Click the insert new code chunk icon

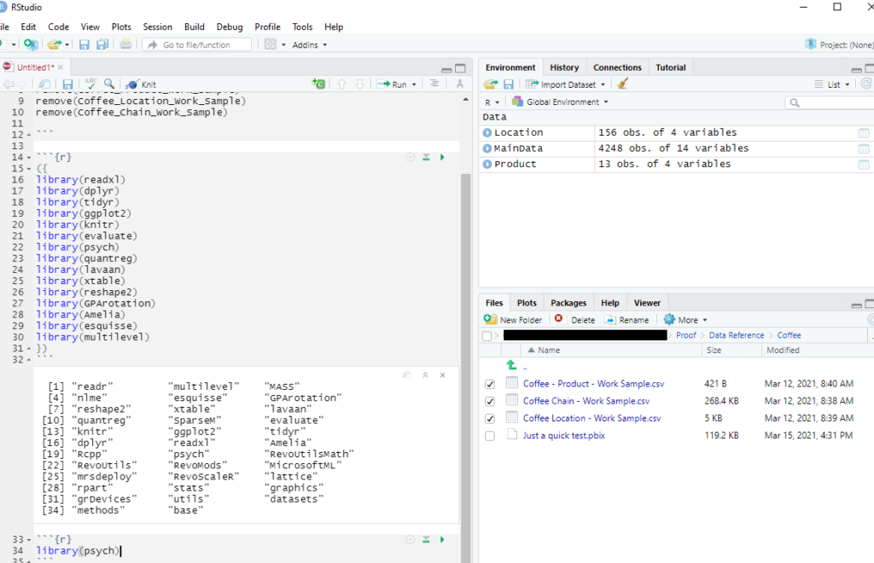(x=318, y=84)
